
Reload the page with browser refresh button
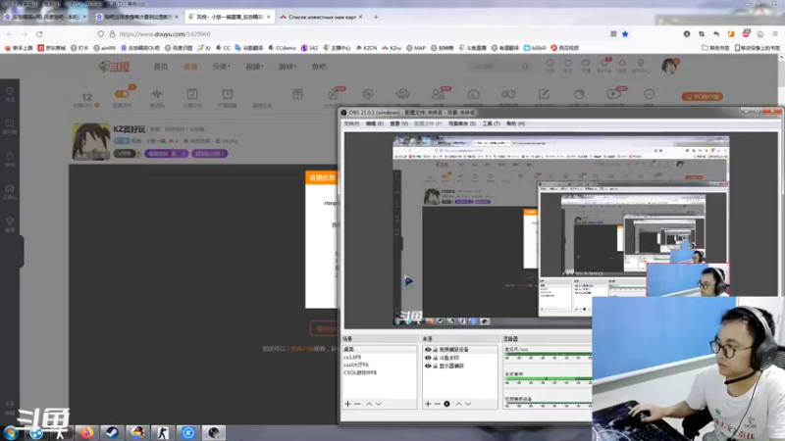[39, 34]
